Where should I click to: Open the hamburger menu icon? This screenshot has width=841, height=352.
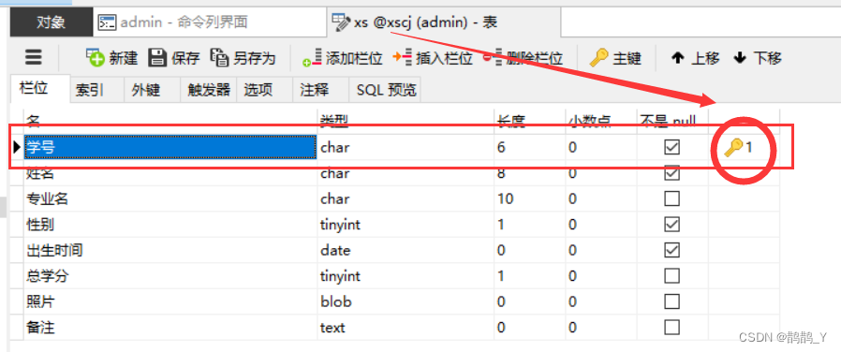pyautogui.click(x=34, y=57)
